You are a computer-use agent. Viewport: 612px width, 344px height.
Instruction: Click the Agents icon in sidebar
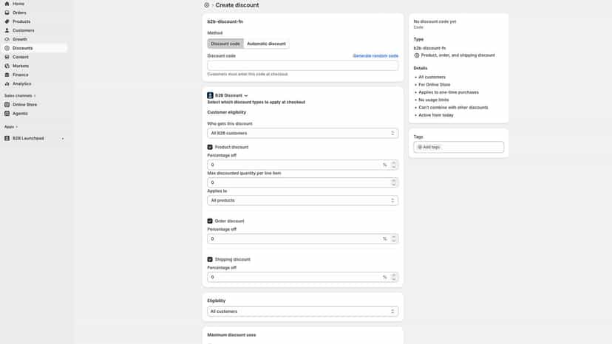[x=7, y=114]
